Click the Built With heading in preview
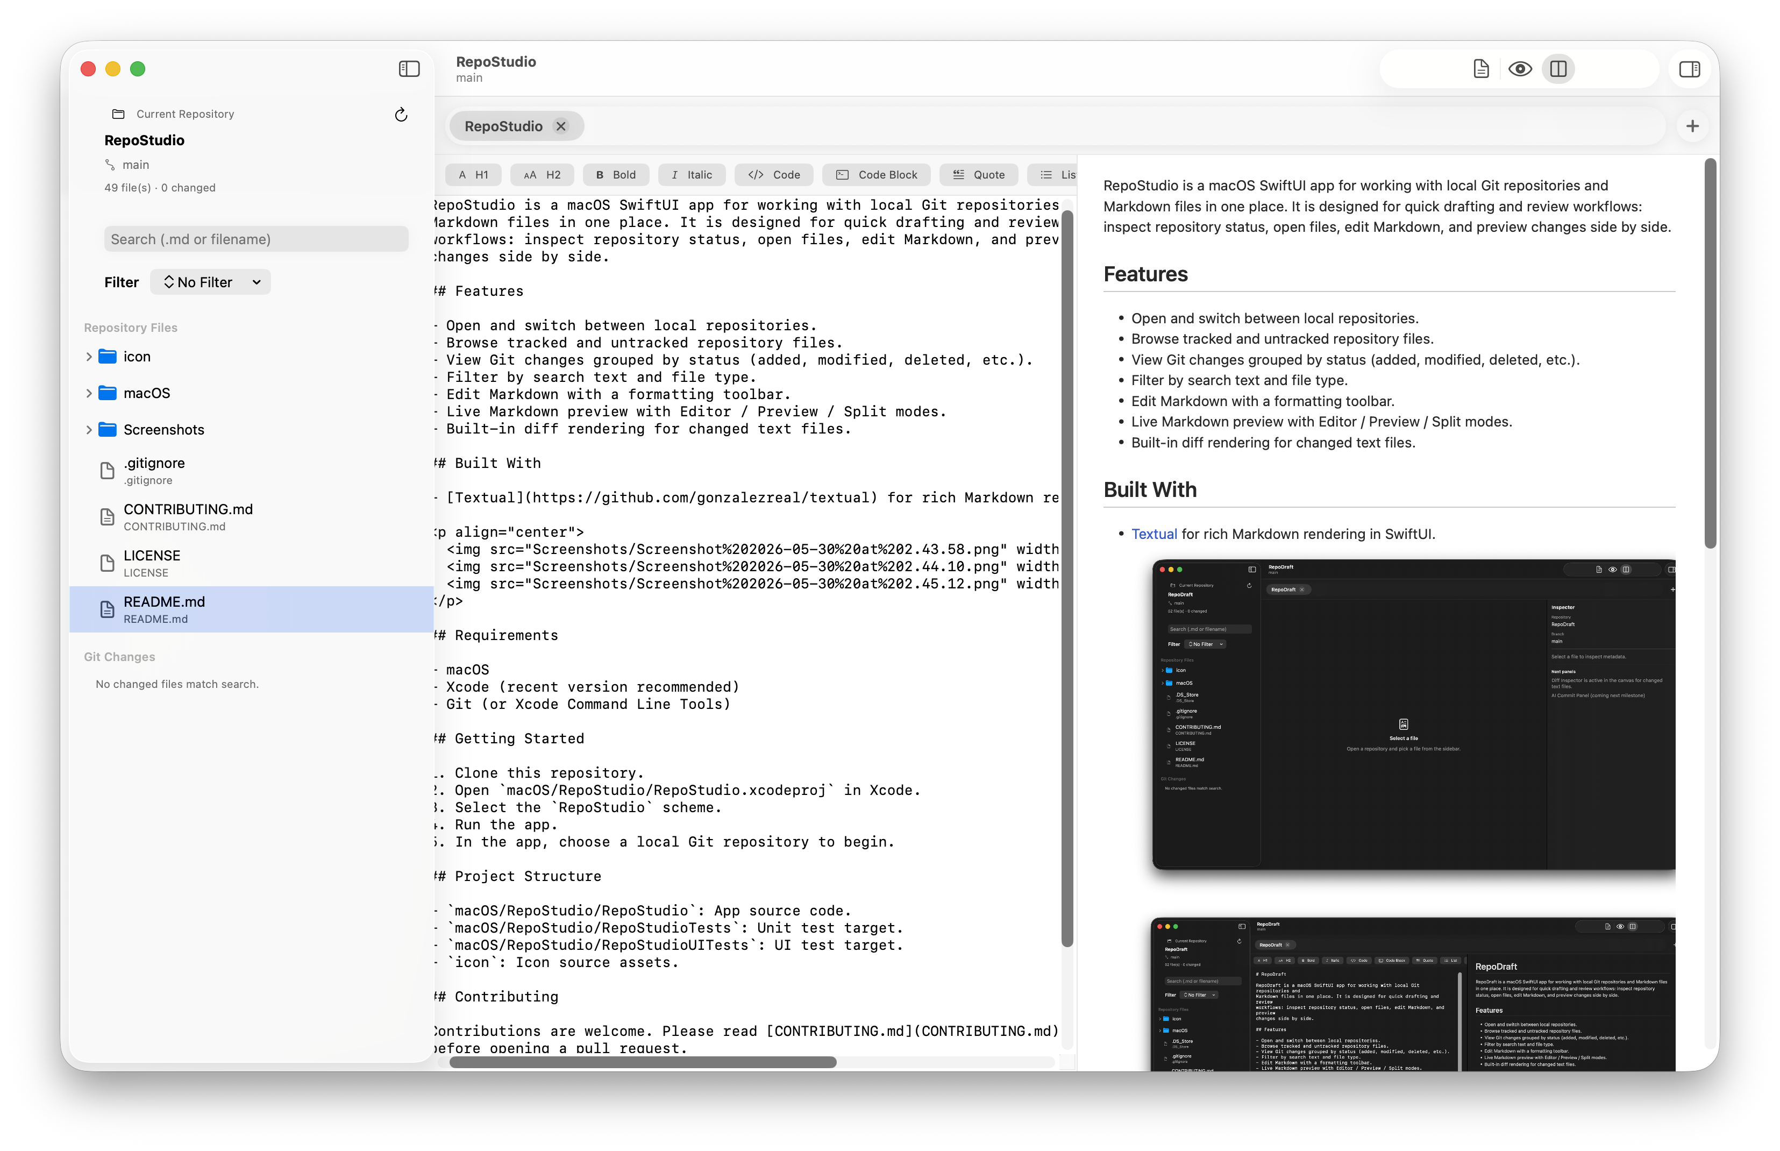 tap(1149, 489)
